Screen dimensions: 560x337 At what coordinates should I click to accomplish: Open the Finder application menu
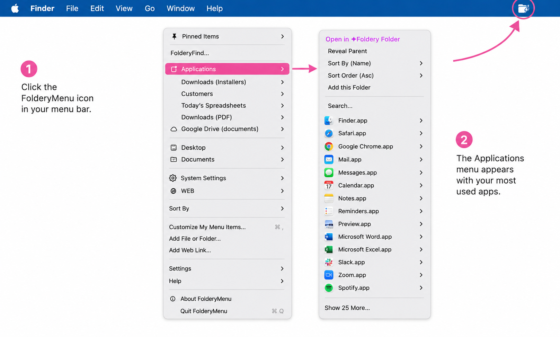point(42,8)
